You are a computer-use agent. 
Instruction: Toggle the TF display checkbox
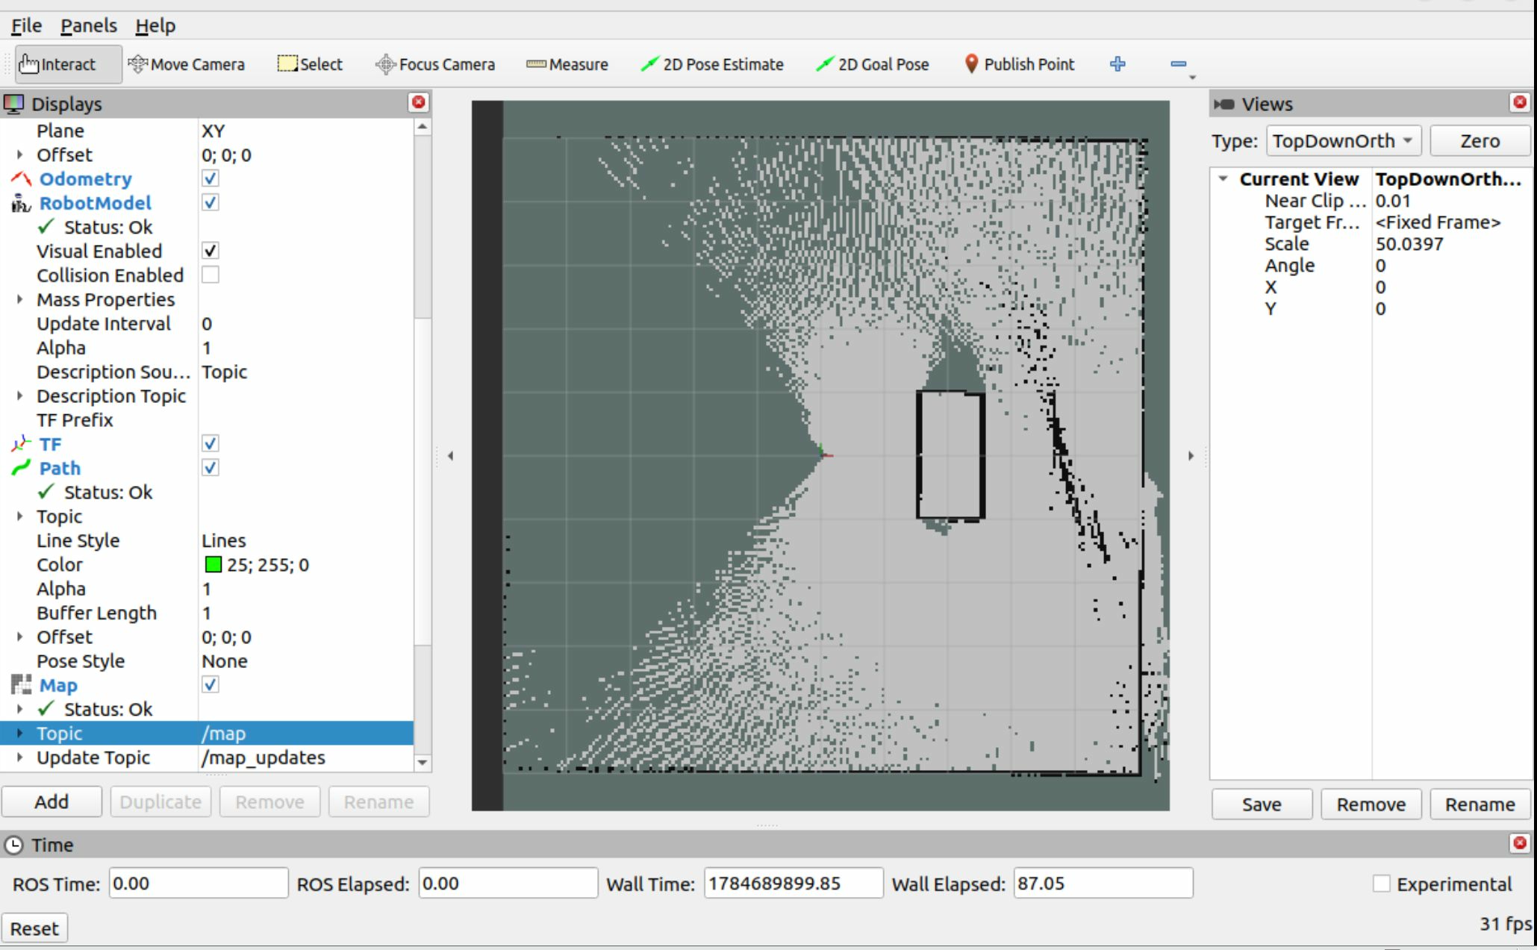click(211, 443)
